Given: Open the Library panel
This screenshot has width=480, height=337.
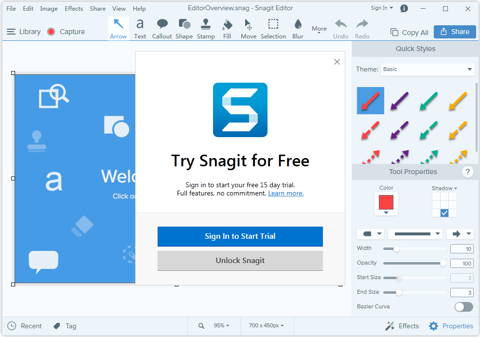Looking at the screenshot, I should [x=23, y=32].
